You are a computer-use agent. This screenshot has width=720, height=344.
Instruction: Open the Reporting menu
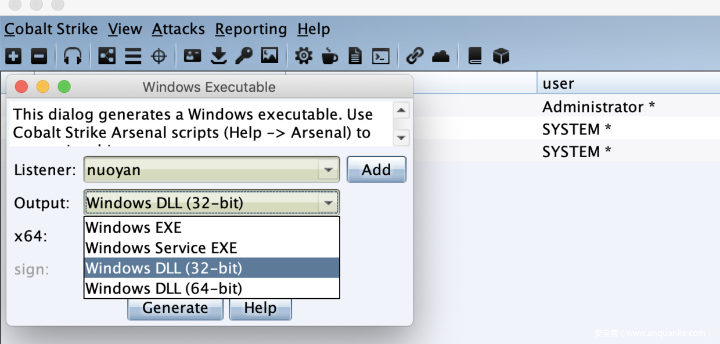[x=251, y=29]
